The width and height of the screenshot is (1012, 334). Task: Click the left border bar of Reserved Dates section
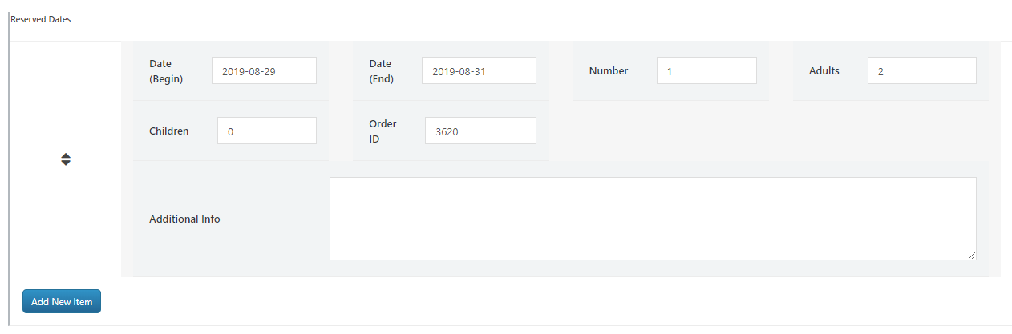point(9,160)
